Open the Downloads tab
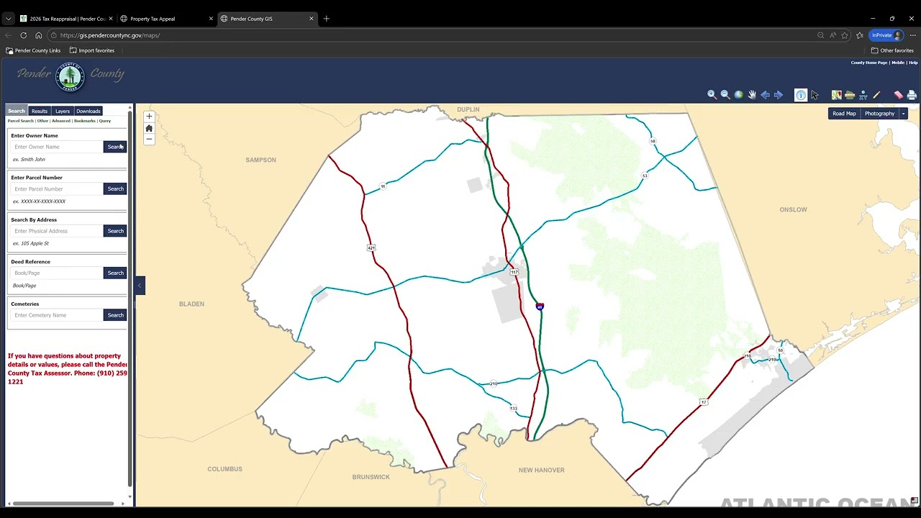The image size is (921, 518). tap(89, 111)
